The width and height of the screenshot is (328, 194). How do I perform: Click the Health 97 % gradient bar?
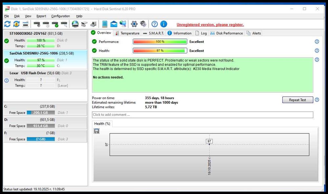tap(160, 50)
